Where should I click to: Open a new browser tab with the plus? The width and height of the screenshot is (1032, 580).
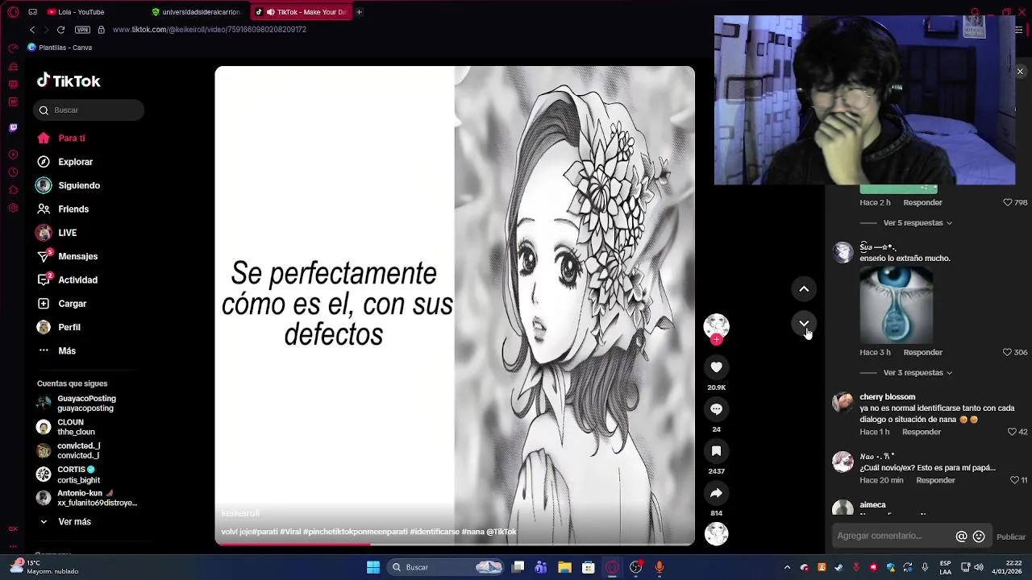tap(359, 12)
